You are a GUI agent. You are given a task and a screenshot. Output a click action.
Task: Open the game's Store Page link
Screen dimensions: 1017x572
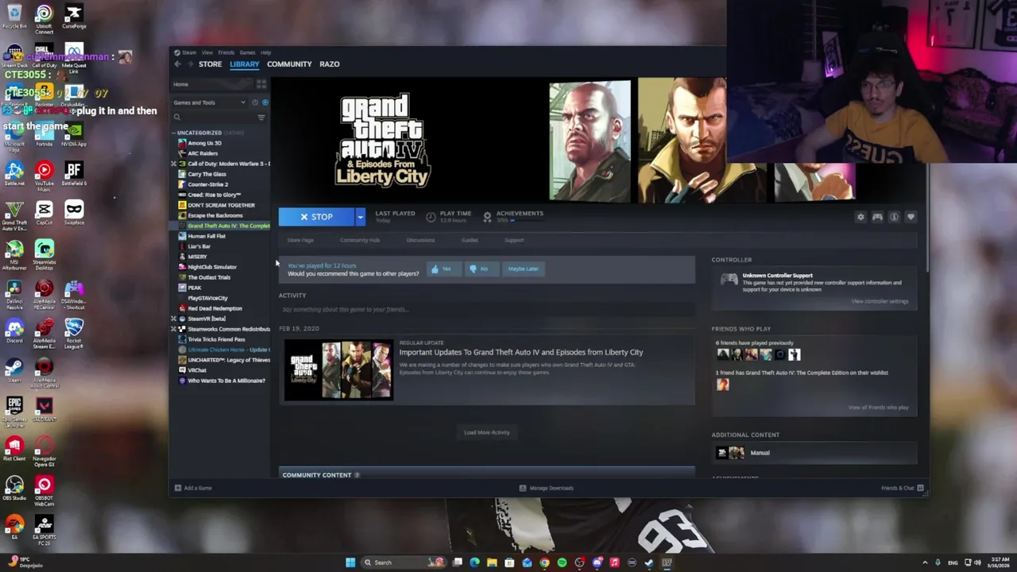tap(300, 240)
